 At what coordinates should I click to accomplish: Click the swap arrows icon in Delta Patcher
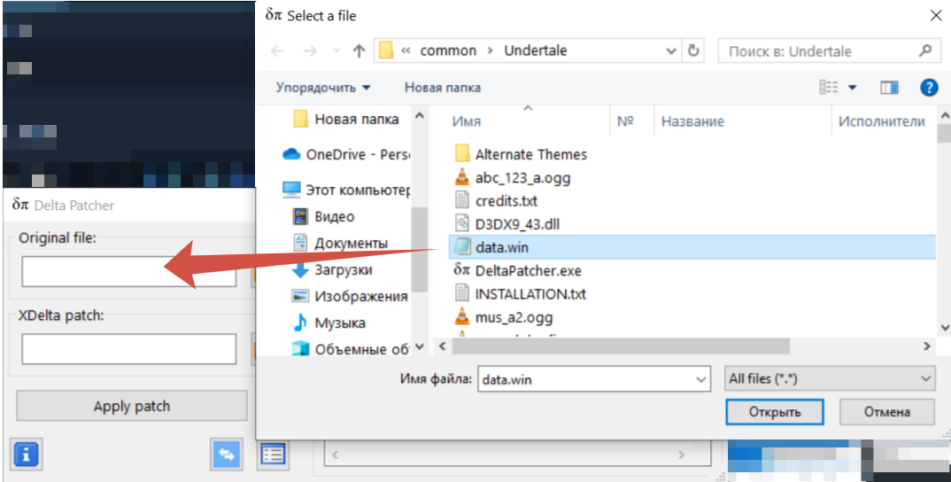227,454
